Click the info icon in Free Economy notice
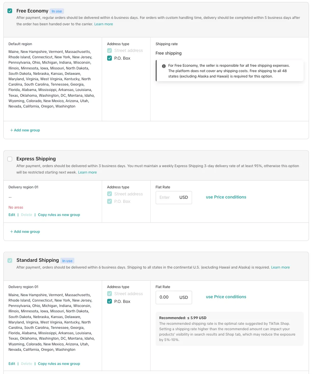The image size is (312, 374). (164, 66)
